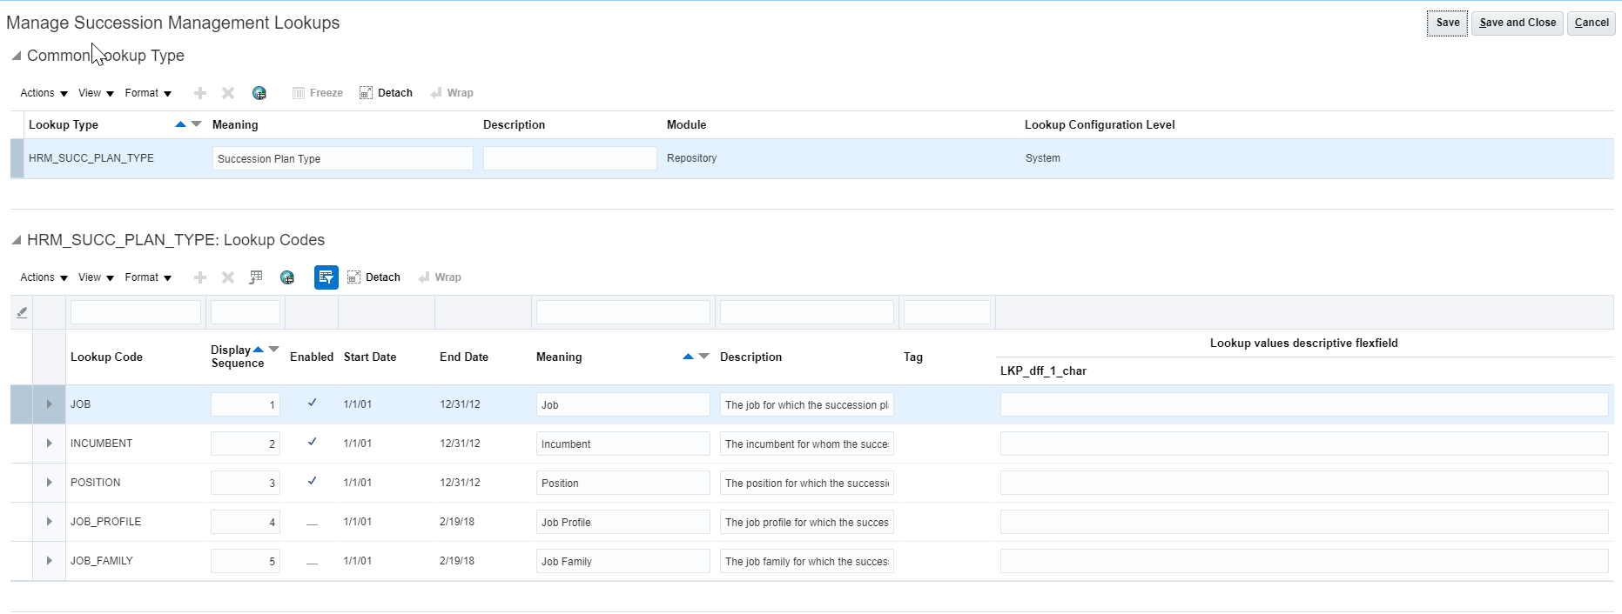
Task: Open the View menu in the Common Lookup Type toolbar
Action: click(96, 93)
